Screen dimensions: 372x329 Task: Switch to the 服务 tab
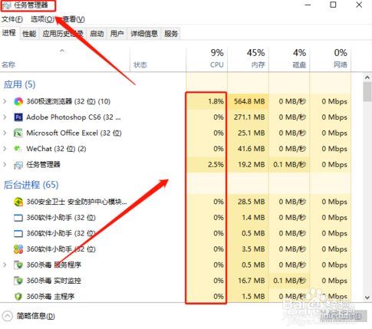click(171, 34)
